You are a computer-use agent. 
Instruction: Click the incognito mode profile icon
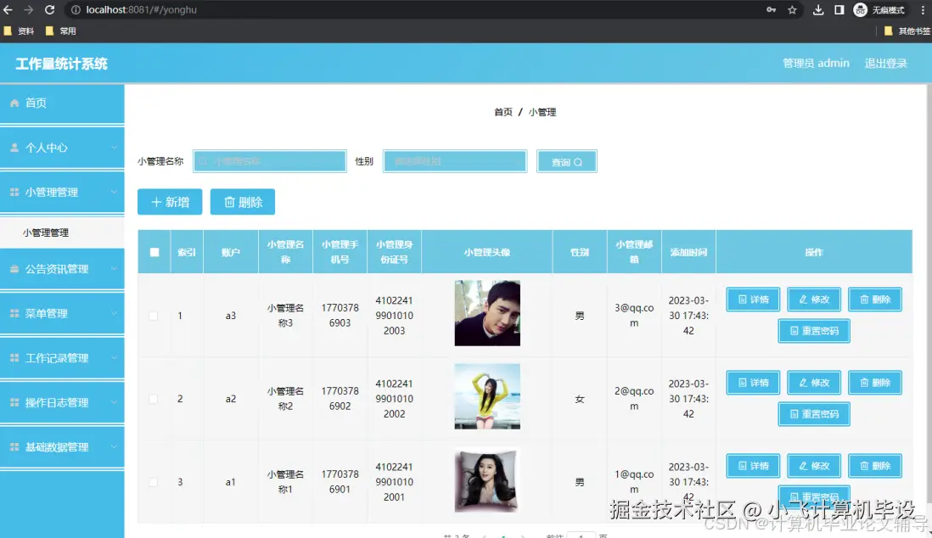(x=860, y=9)
